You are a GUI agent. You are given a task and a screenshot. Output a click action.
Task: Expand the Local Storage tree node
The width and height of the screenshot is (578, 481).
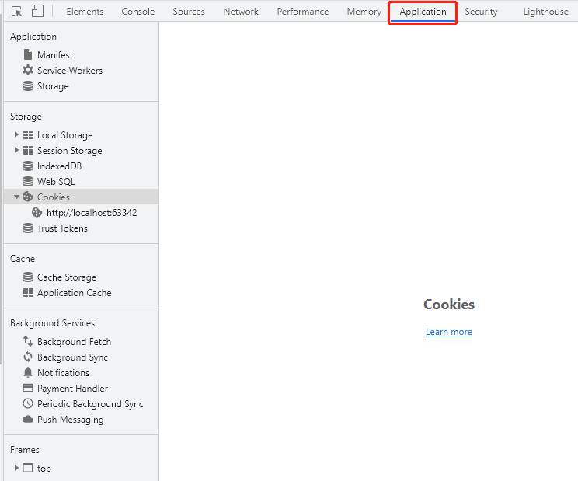[x=16, y=134]
